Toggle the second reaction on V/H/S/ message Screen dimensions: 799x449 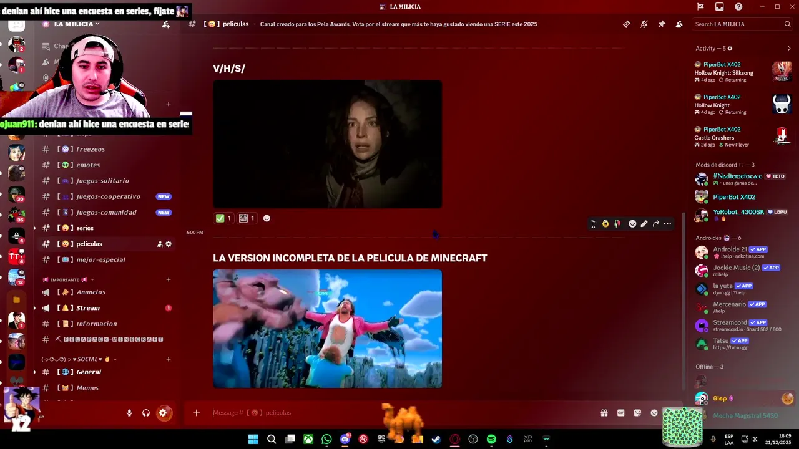(x=247, y=218)
